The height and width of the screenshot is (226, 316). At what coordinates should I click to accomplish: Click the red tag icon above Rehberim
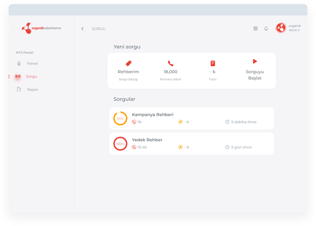click(128, 63)
